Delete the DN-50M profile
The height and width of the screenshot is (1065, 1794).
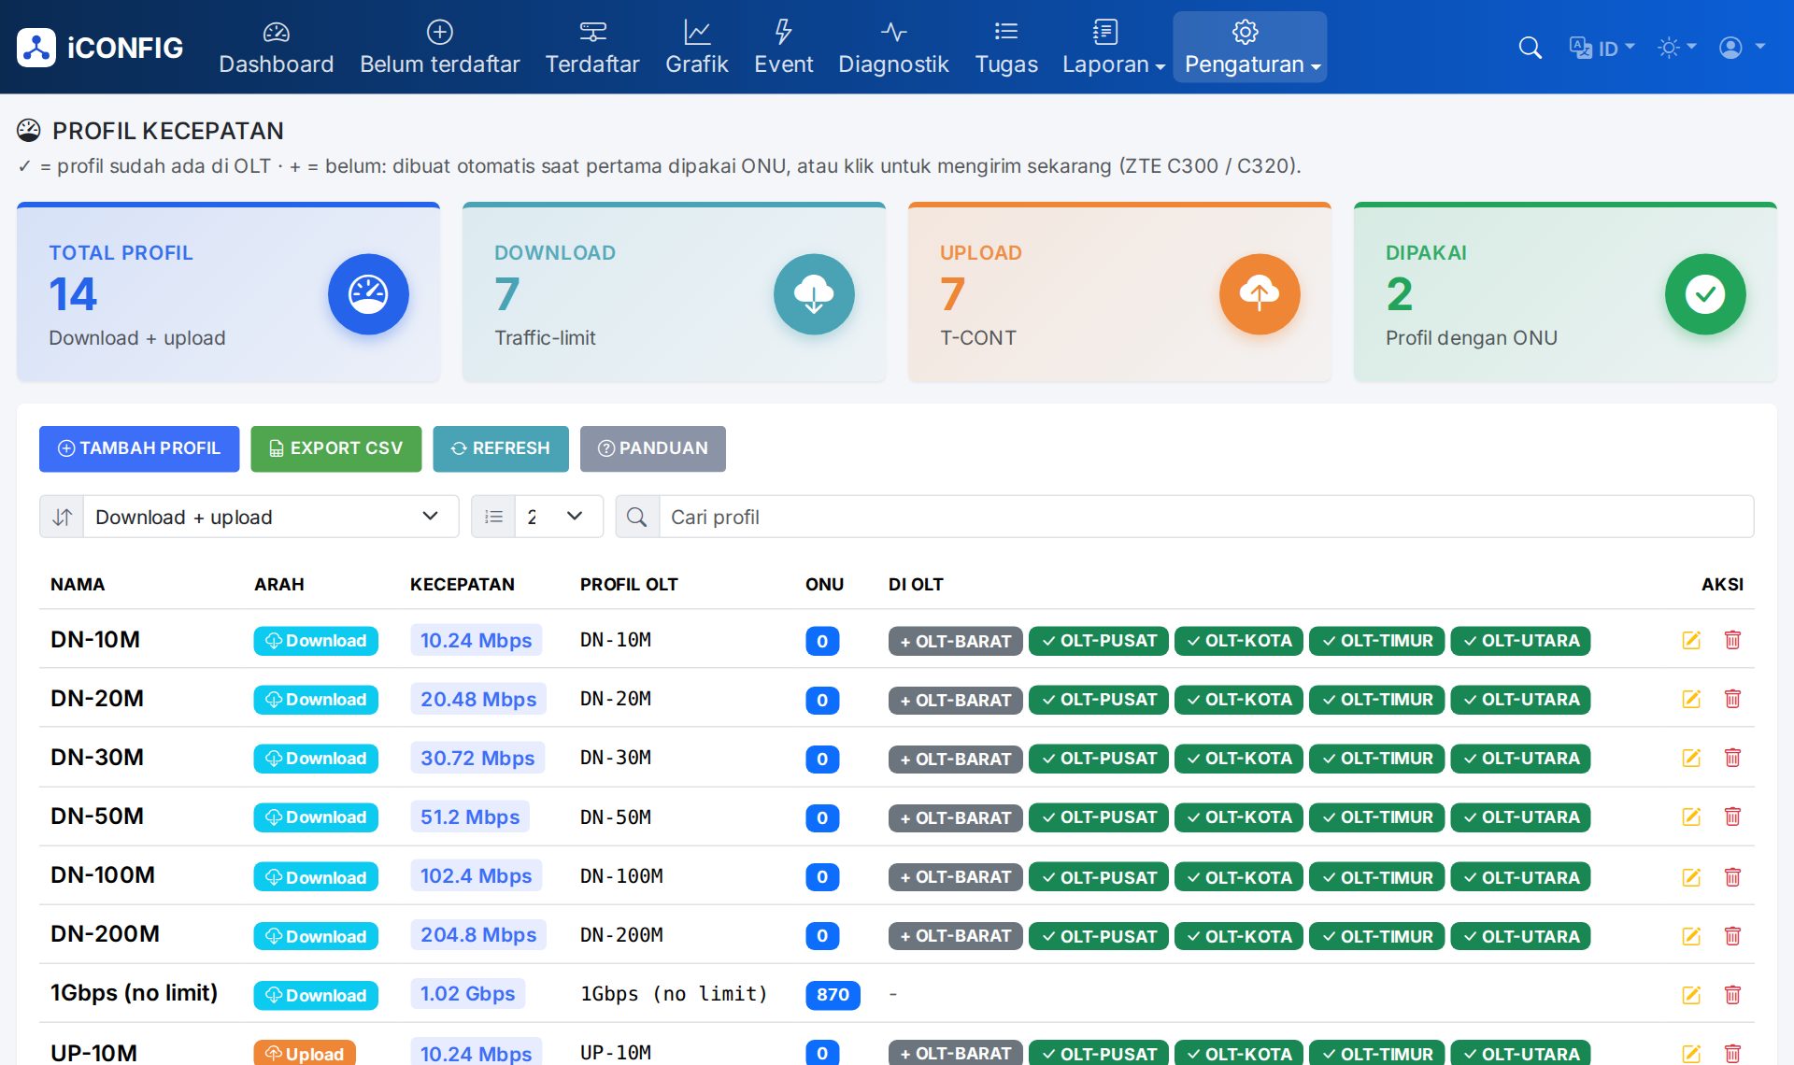pos(1732,816)
